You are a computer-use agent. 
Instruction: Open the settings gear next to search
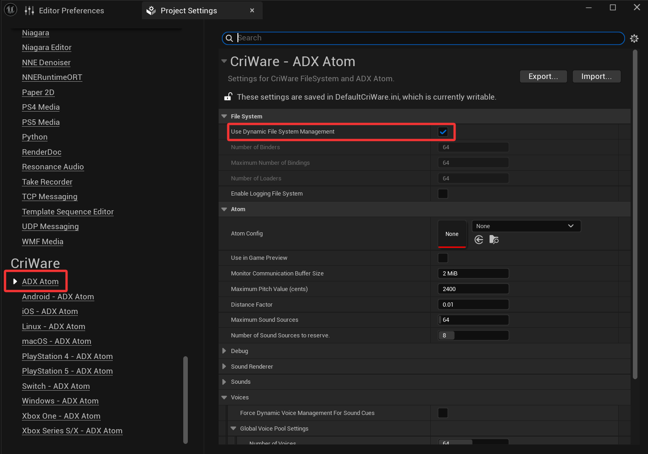(634, 39)
